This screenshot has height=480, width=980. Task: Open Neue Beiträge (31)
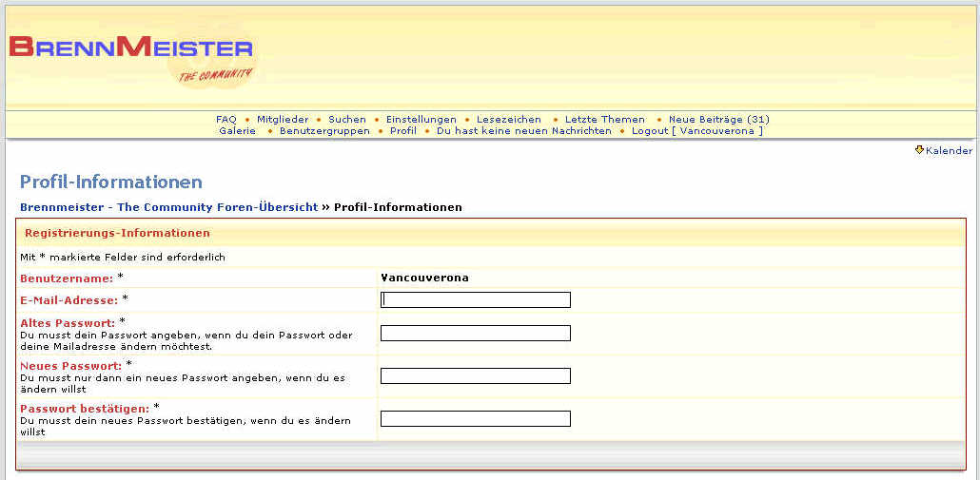click(718, 120)
